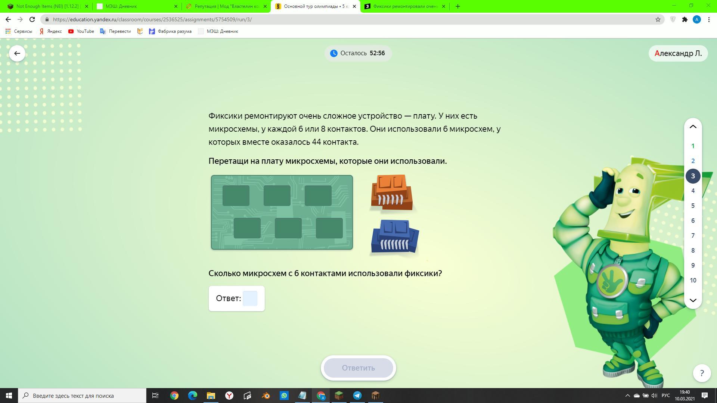
Task: Open the МЭШ: Дневник bookmark
Action: pyautogui.click(x=218, y=31)
